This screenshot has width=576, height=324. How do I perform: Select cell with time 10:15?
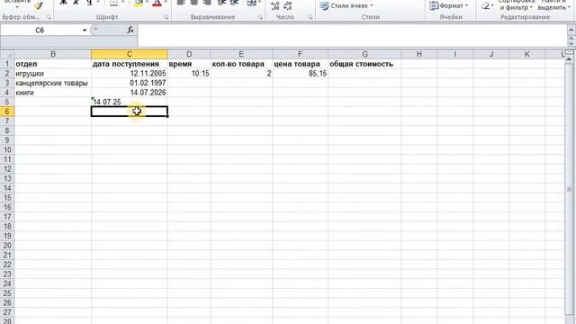pos(189,74)
